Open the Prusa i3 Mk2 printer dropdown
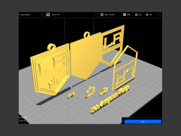Image resolution: width=181 pixels, height=136 pixels. [31, 15]
